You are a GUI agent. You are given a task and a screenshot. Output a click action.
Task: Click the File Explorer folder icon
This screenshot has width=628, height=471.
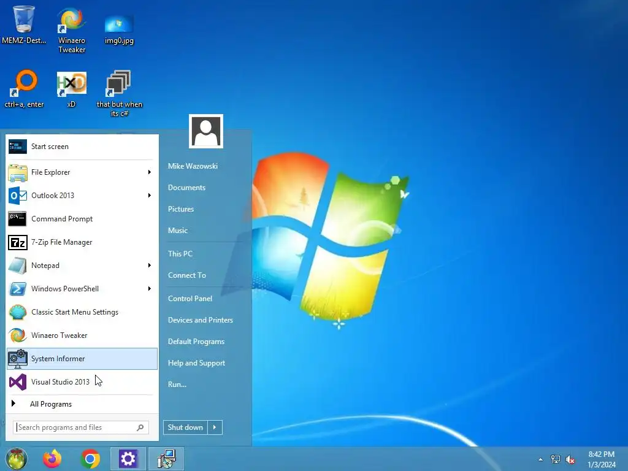(x=18, y=172)
